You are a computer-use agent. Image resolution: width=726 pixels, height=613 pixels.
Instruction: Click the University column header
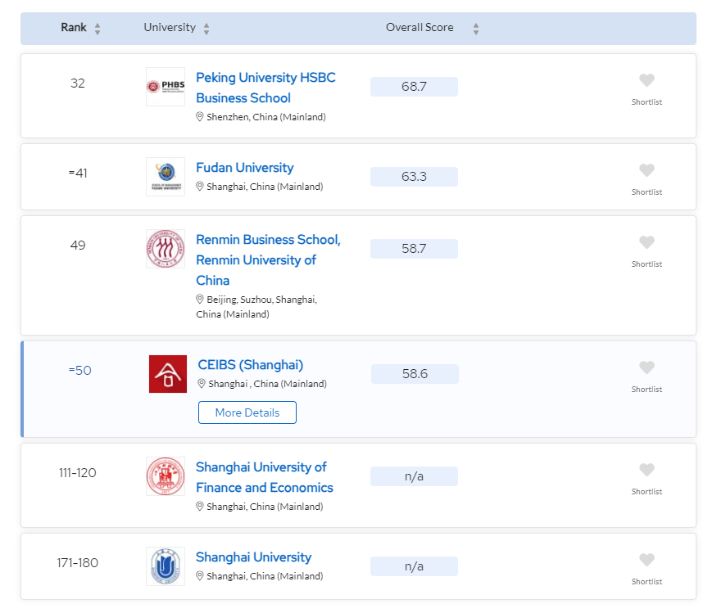(x=170, y=28)
